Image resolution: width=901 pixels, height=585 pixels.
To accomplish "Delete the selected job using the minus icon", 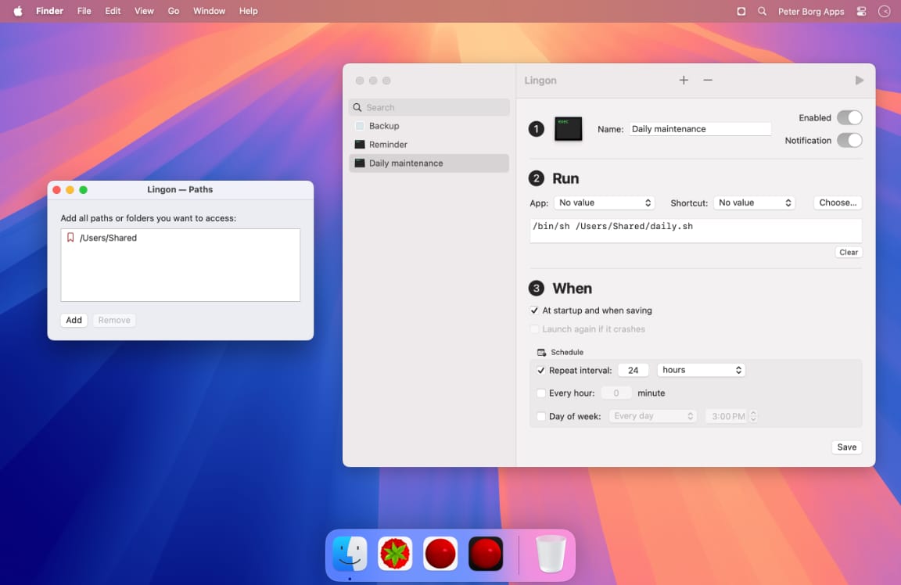I will 708,80.
